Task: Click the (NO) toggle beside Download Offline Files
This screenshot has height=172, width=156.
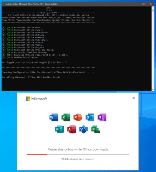Action: point(9,55)
